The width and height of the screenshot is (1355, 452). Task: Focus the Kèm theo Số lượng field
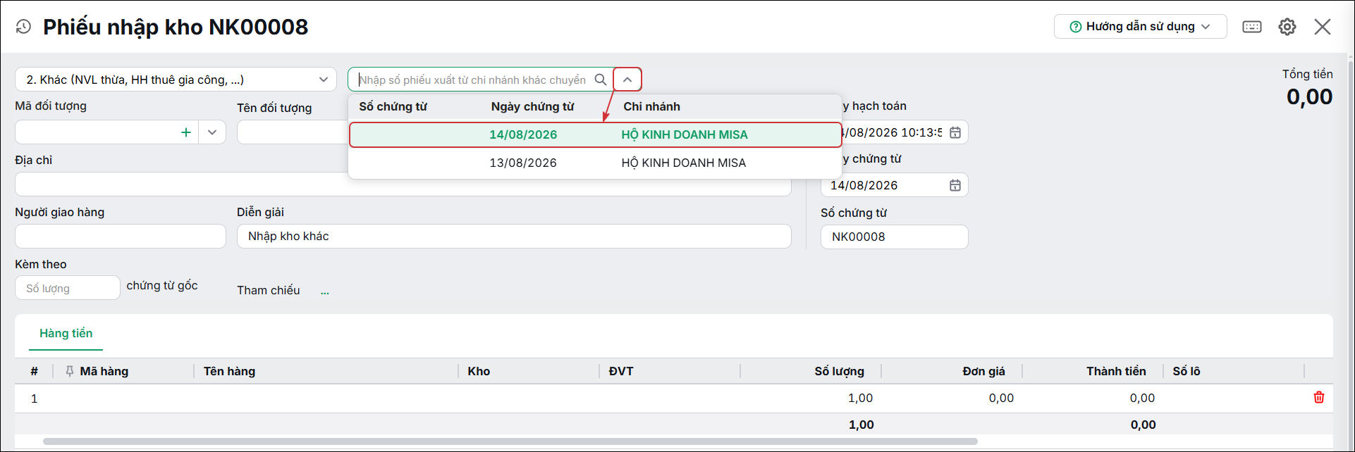(68, 288)
